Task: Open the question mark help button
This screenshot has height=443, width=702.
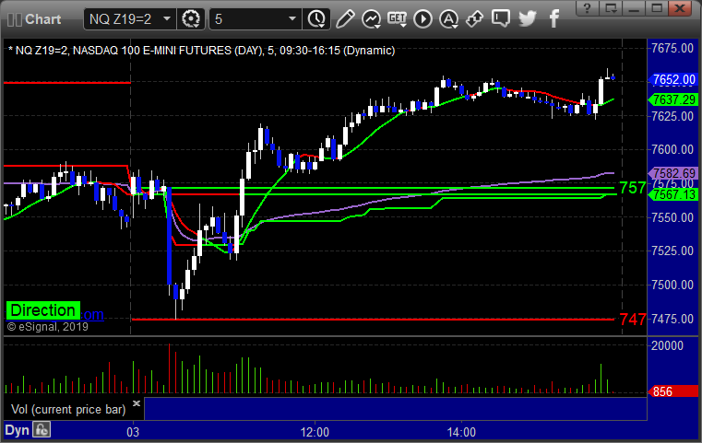Action: pos(588,8)
